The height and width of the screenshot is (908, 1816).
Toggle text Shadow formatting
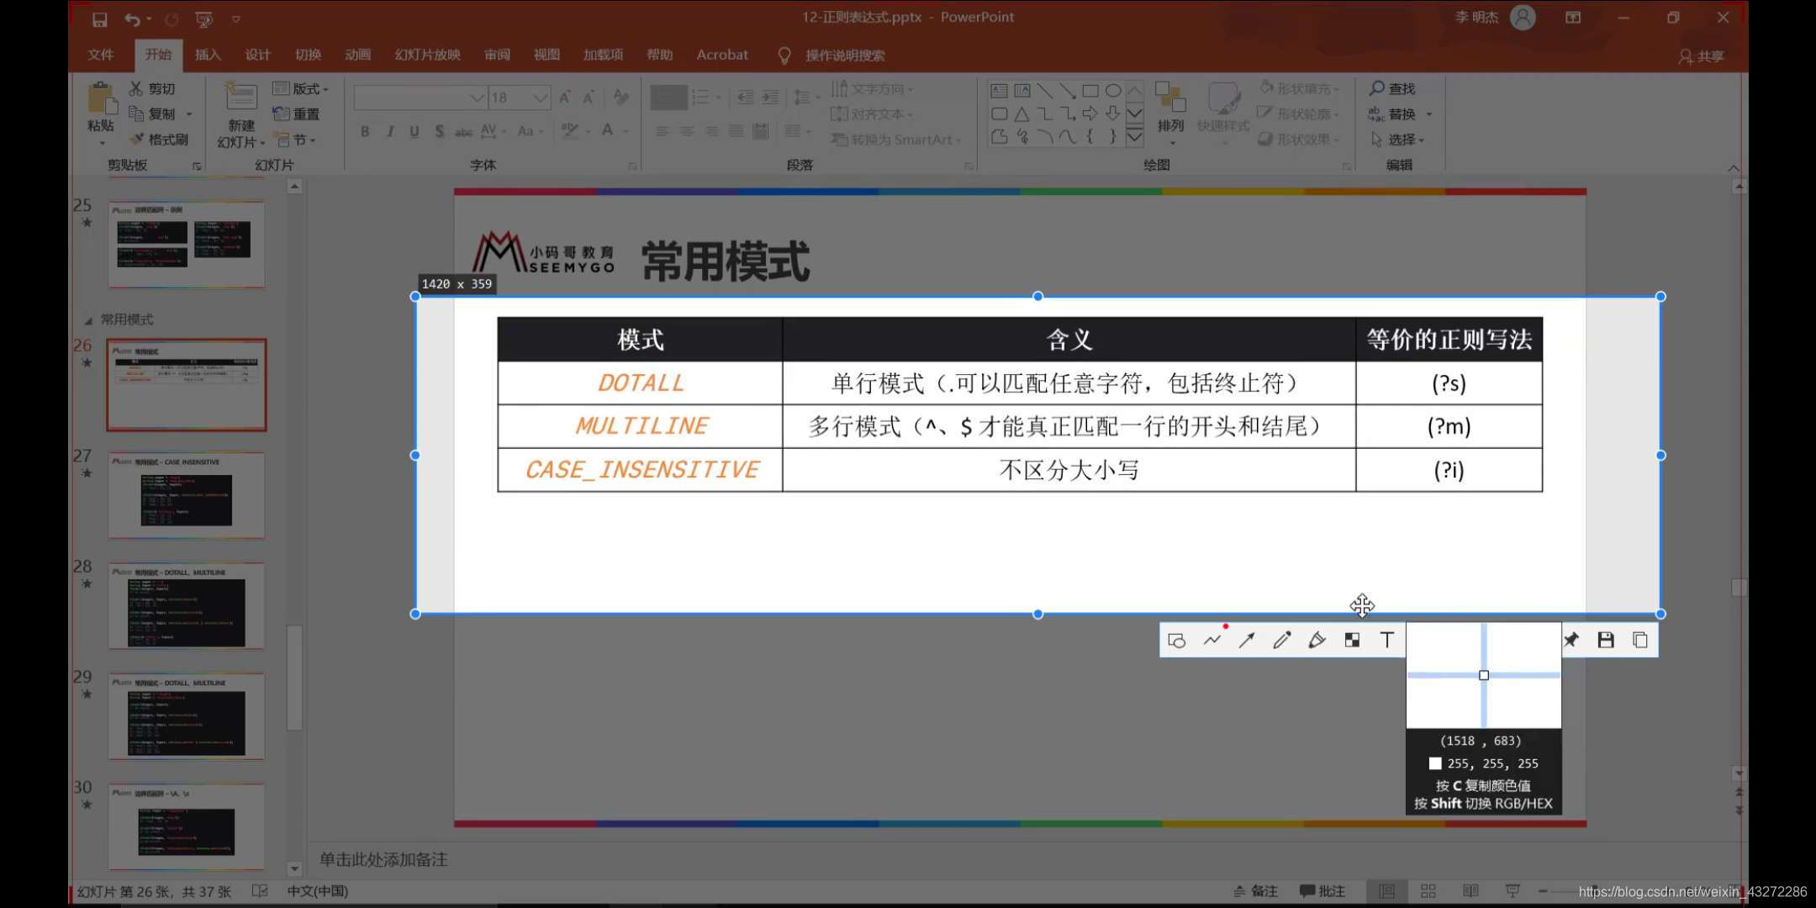pos(439,131)
